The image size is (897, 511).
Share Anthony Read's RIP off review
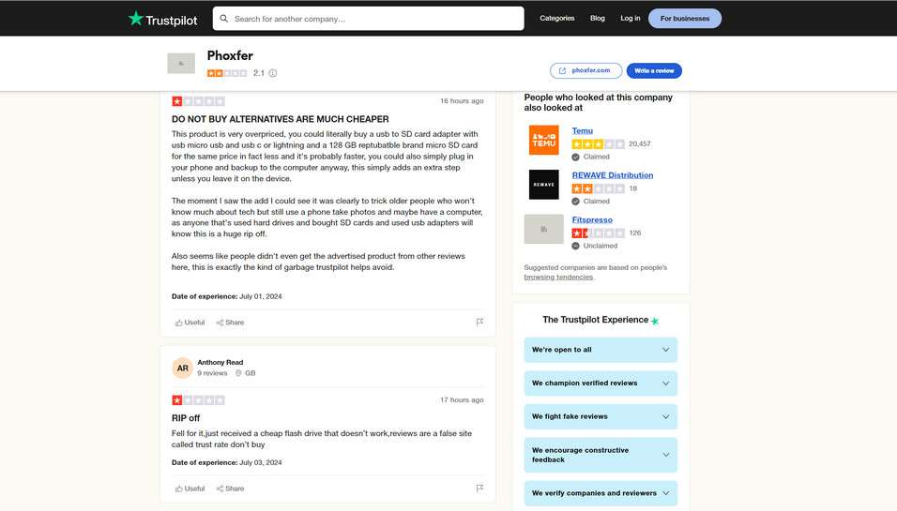230,488
